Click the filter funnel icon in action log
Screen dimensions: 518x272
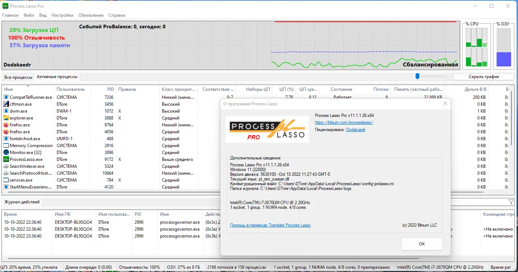[511, 202]
